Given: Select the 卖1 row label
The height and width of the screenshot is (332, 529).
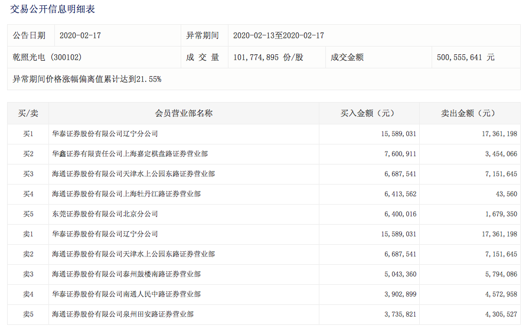Looking at the screenshot, I should 28,234.
